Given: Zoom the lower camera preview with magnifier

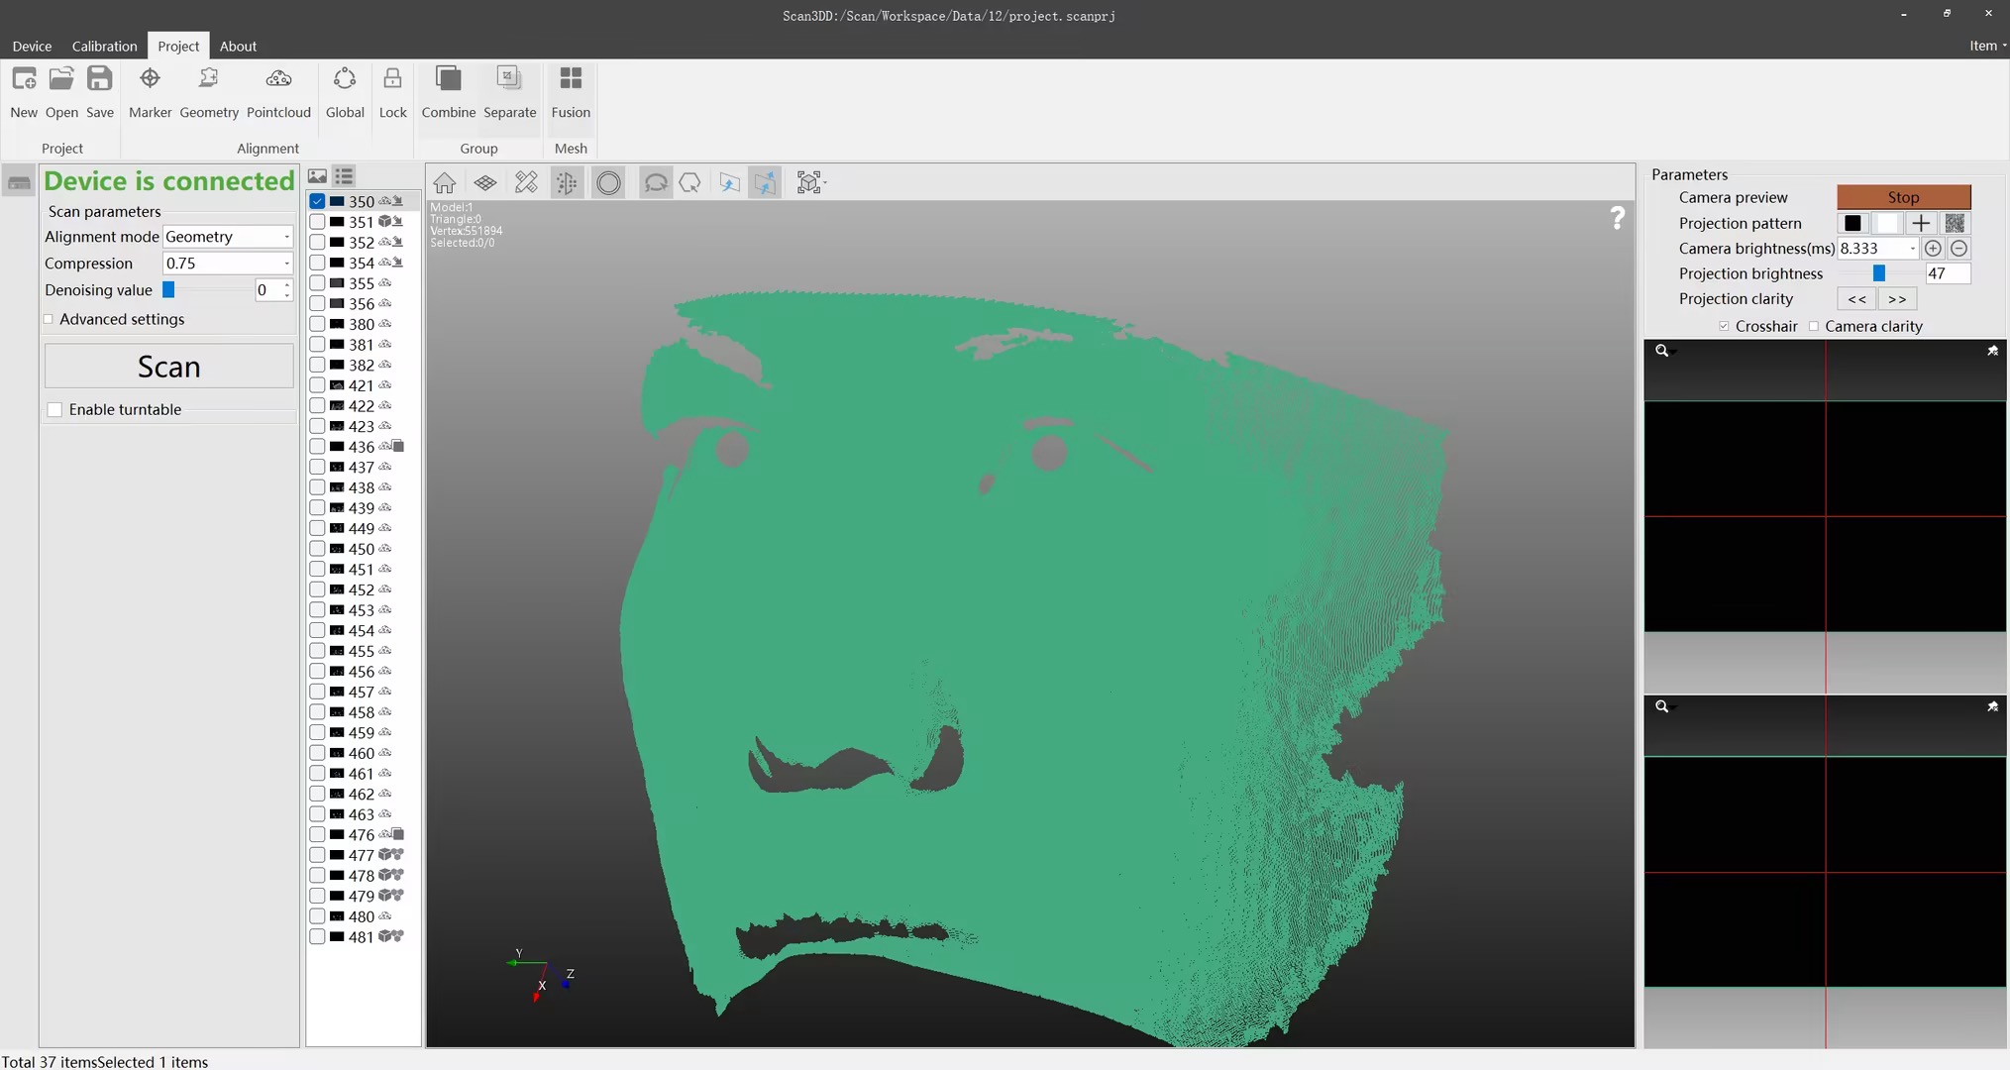Looking at the screenshot, I should click(x=1662, y=706).
